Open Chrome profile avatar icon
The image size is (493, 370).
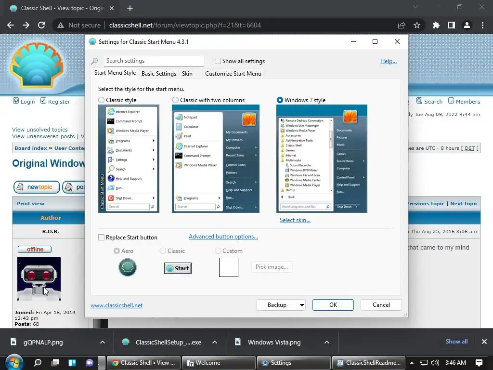coord(467,25)
